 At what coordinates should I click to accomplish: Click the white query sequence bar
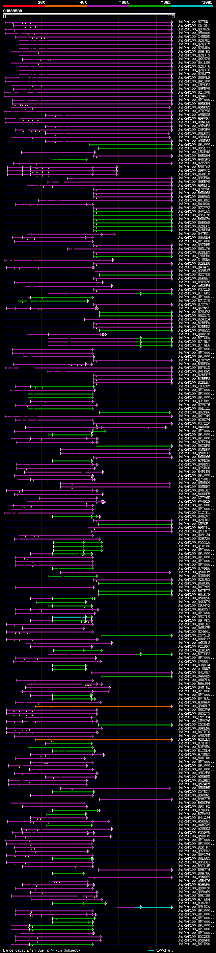89,14
